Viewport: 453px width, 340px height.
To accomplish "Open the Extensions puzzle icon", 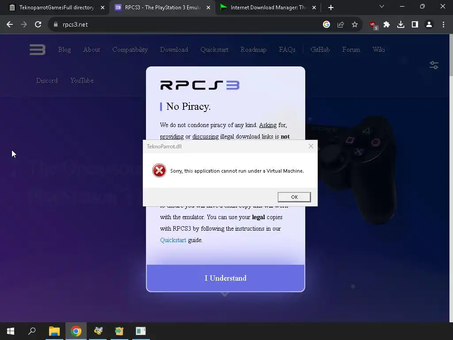I will coord(387,25).
